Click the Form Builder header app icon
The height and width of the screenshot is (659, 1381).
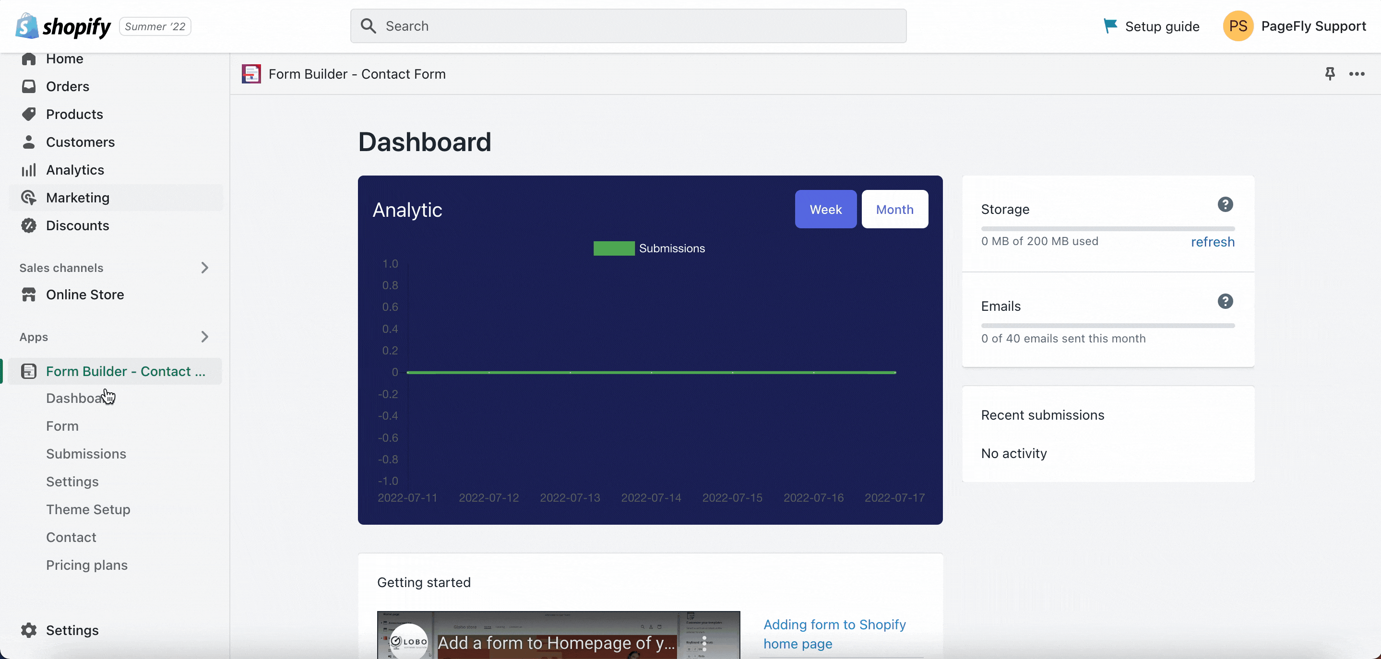coord(251,74)
